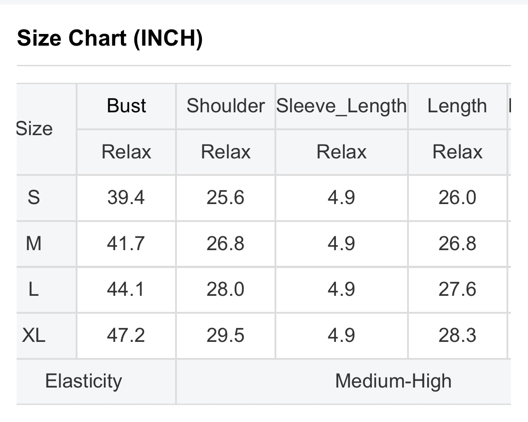Click the 28.3 length value for XL

[457, 335]
